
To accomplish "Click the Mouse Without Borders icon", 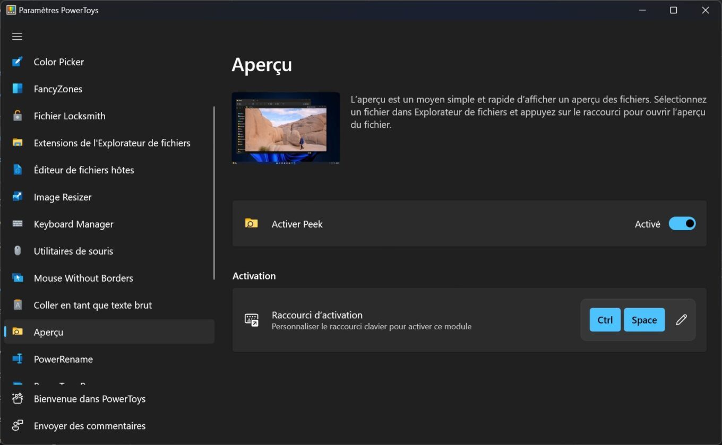I will [x=18, y=278].
